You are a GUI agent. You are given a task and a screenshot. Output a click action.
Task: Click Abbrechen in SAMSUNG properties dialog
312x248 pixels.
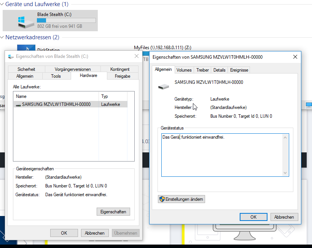284,217
